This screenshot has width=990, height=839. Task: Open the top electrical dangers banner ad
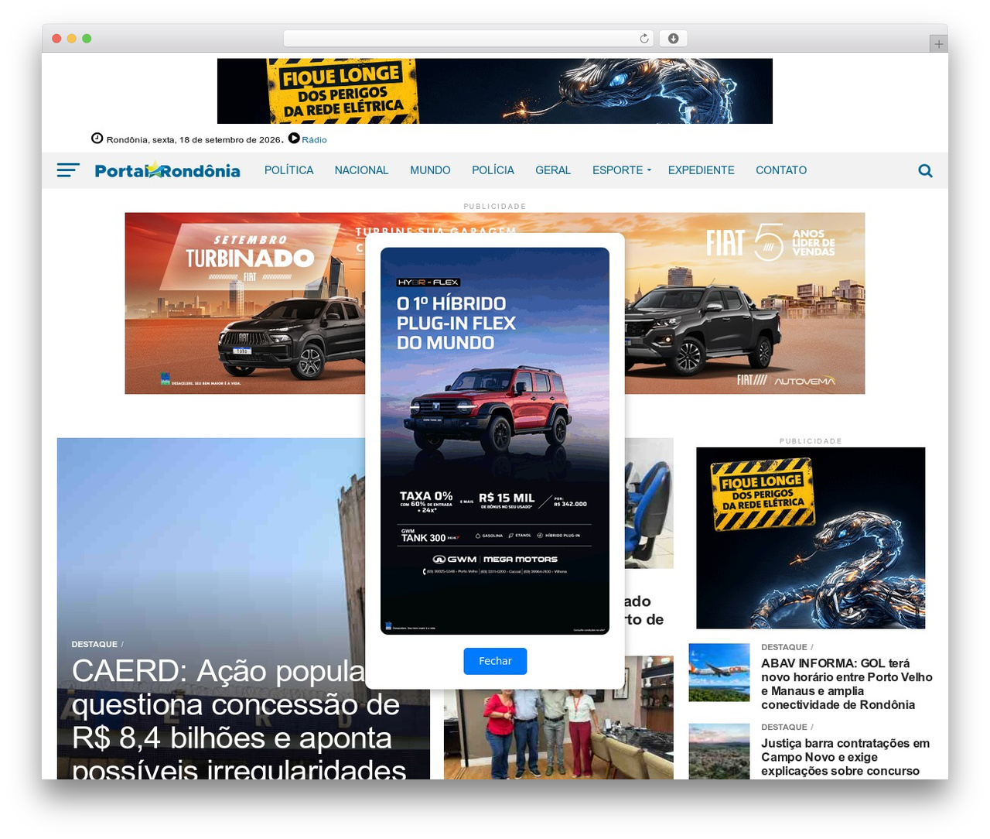(495, 91)
